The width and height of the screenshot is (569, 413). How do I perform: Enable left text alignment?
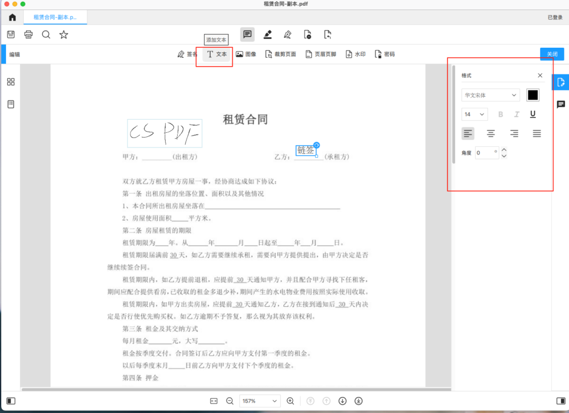point(468,133)
